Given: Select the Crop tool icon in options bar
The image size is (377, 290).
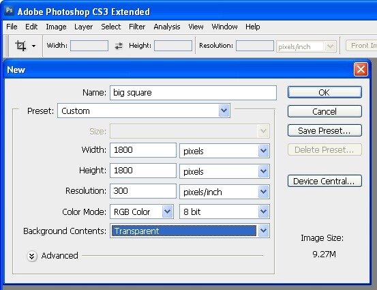Looking at the screenshot, I should (20, 46).
